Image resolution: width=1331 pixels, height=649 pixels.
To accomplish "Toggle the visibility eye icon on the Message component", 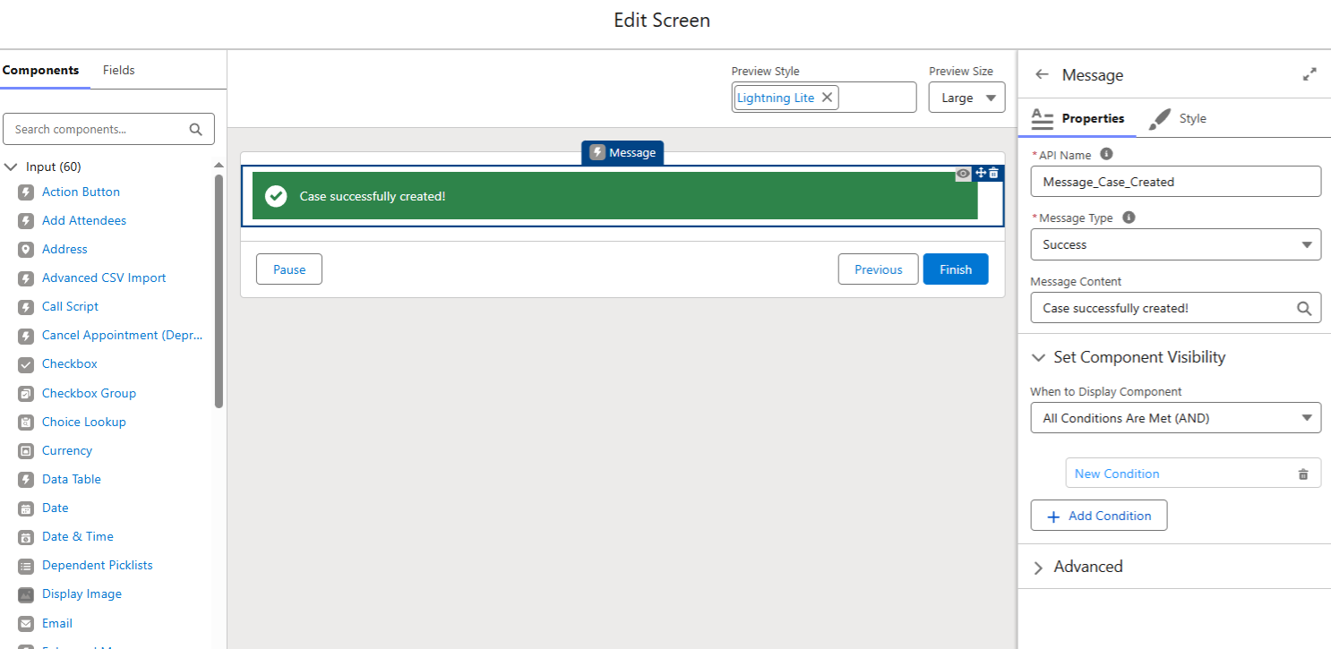I will 964,174.
